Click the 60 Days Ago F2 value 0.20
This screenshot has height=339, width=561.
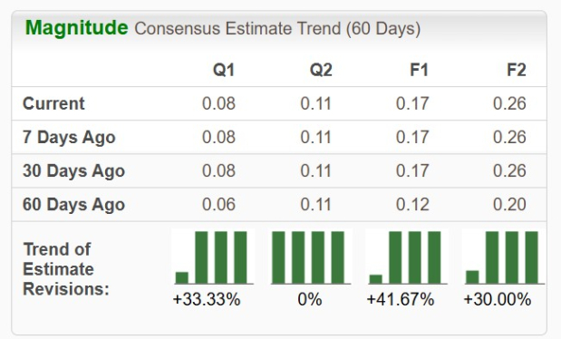pyautogui.click(x=509, y=205)
